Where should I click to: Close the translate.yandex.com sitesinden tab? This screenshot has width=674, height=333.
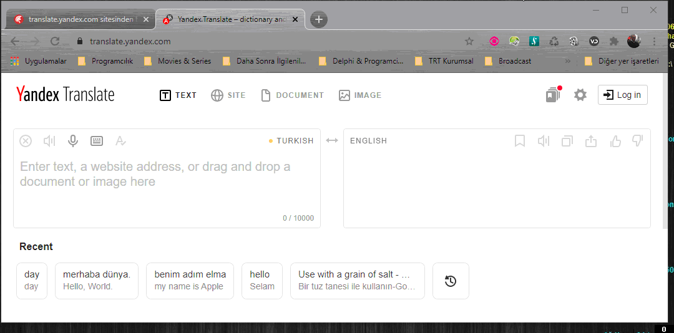pos(146,19)
